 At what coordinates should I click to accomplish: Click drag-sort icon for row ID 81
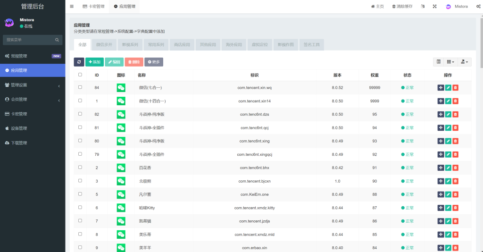pos(441,127)
